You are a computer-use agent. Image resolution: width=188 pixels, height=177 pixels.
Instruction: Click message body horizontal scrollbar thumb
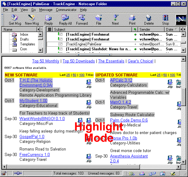(74, 167)
